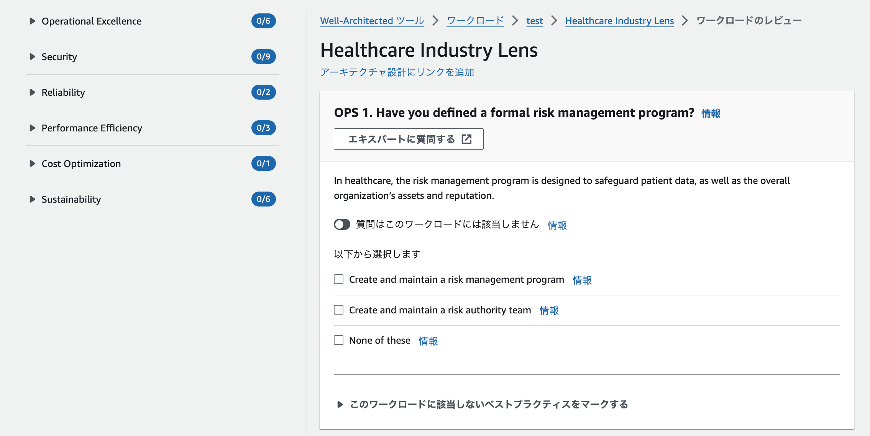Viewport: 870px width, 436px height.
Task: Click the Sustainability 0/6 count badge
Action: pyautogui.click(x=263, y=199)
